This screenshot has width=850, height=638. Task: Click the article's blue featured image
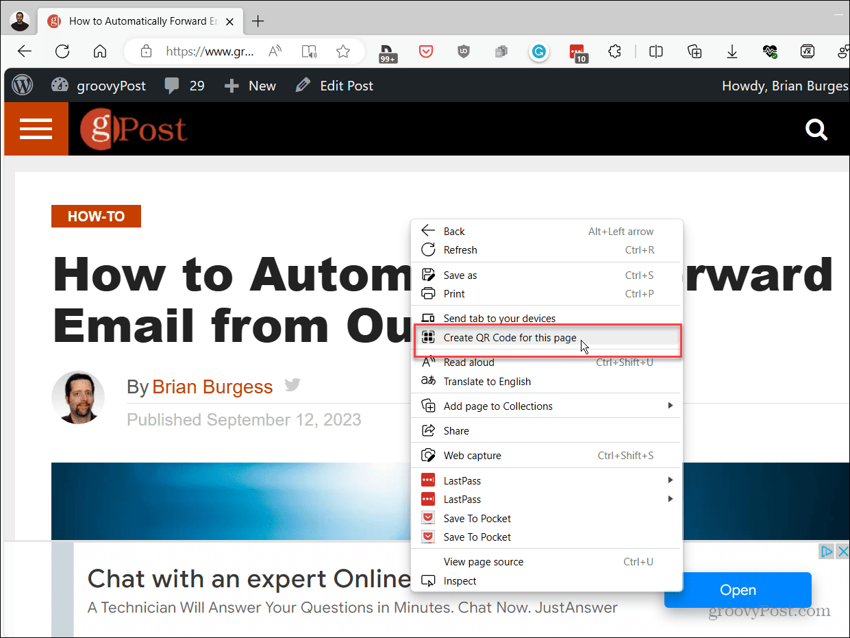coord(230,501)
